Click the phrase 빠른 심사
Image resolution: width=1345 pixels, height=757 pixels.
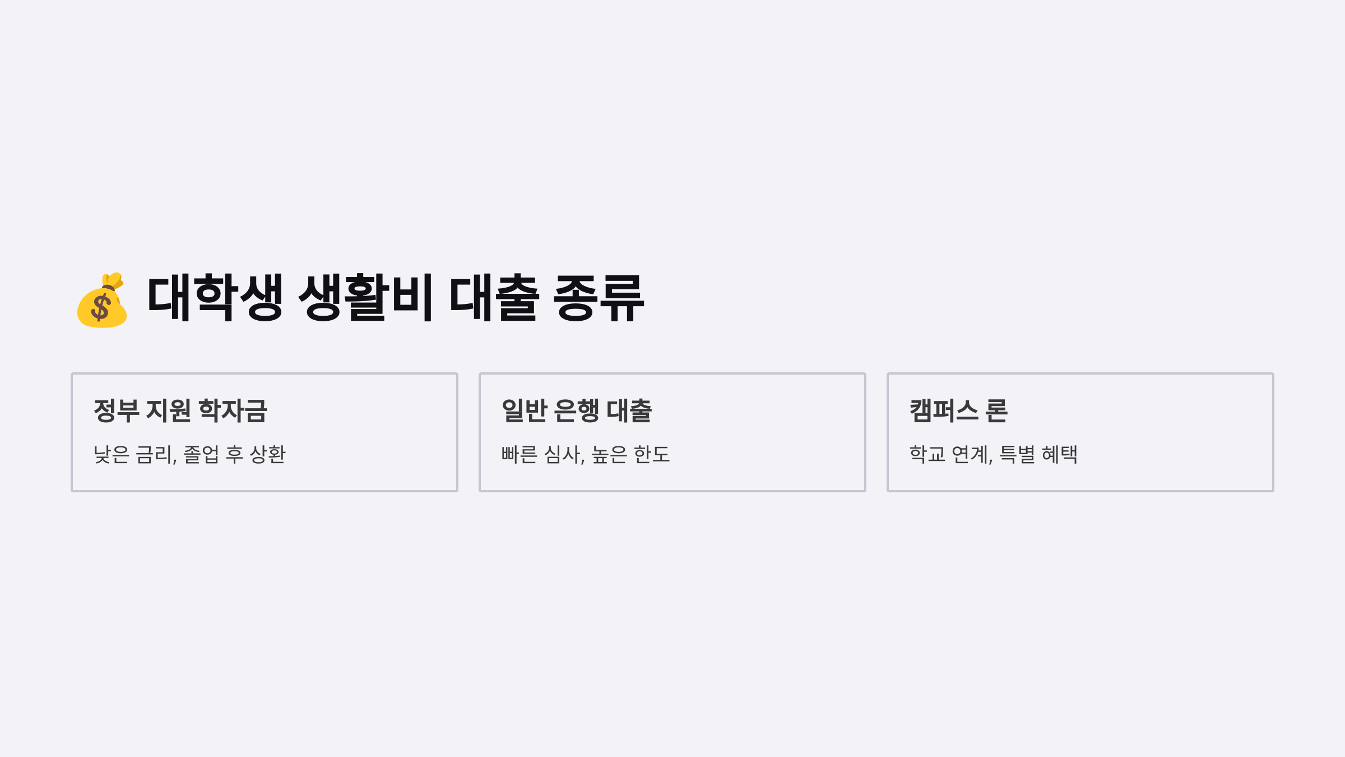coord(542,454)
